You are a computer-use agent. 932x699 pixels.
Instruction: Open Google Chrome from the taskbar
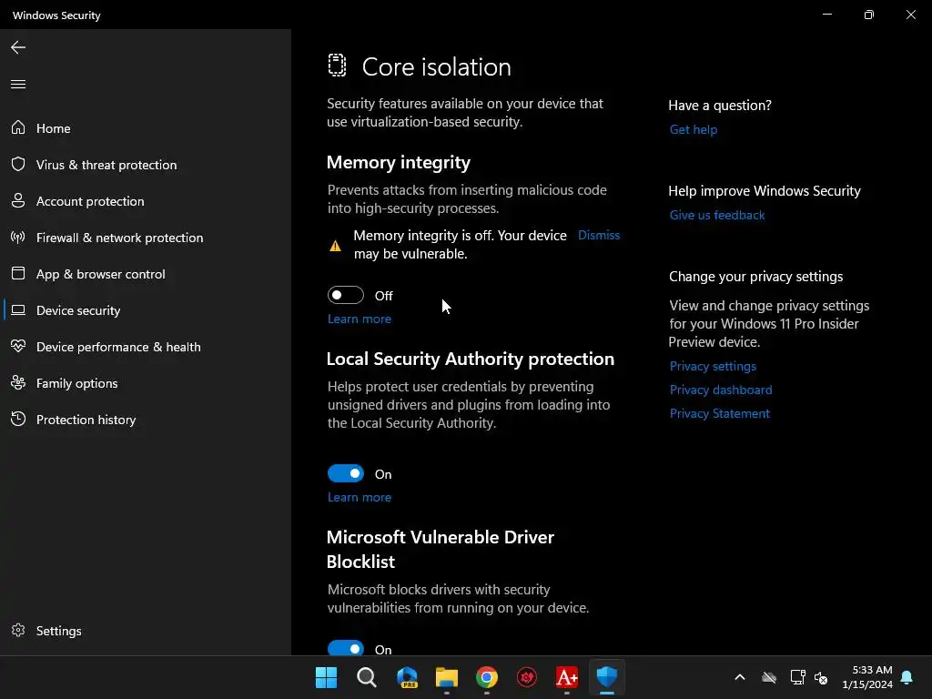487,677
